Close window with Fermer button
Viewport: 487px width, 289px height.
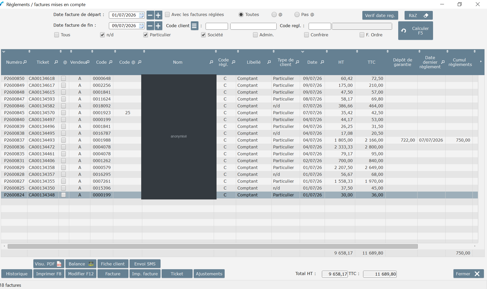[468, 274]
